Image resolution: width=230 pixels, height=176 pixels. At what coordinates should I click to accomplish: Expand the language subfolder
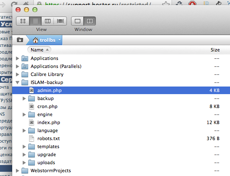pyautogui.click(x=24, y=131)
